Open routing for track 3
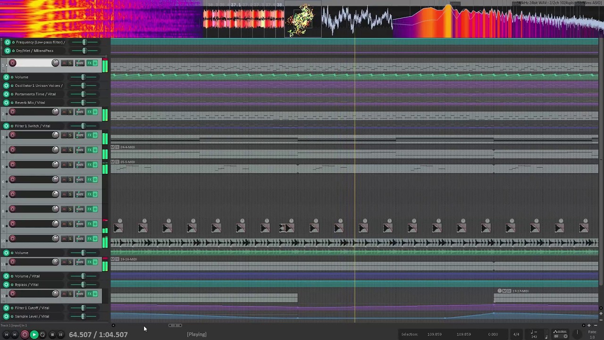Viewport: 604px width, 340px height. tap(80, 135)
